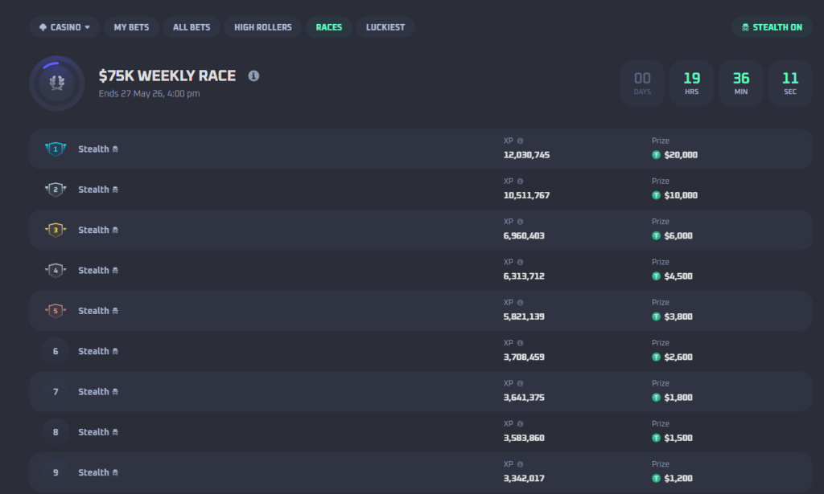Click the XP value 10,511,767

pos(526,195)
